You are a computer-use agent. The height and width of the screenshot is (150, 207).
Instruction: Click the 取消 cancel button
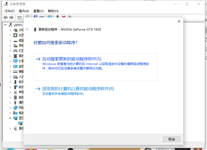click(x=172, y=139)
